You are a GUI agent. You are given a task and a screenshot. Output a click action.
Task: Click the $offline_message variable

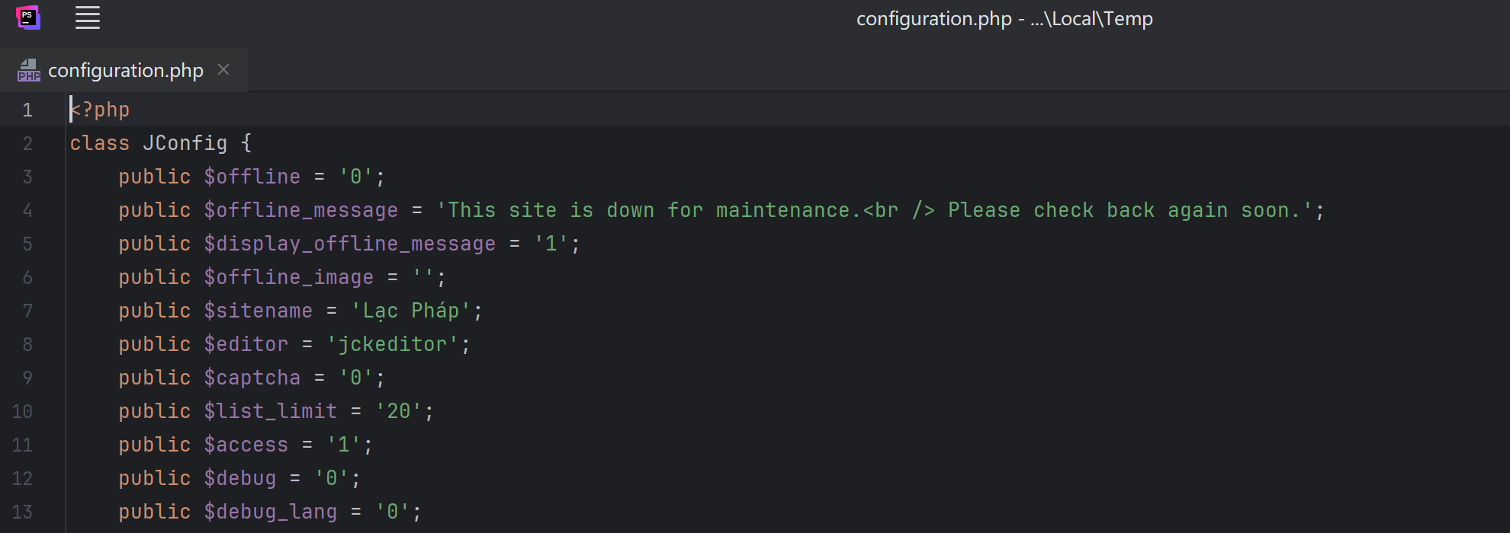pyautogui.click(x=300, y=210)
